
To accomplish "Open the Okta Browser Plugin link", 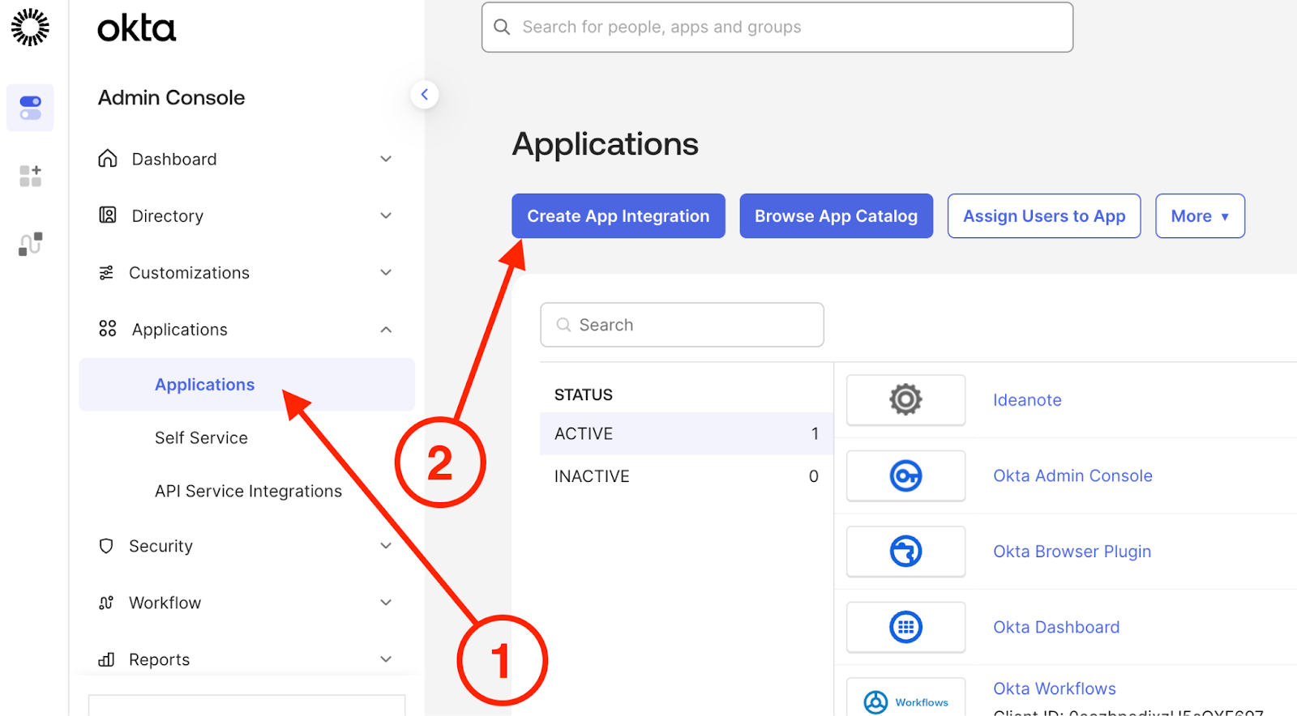I will pyautogui.click(x=1072, y=552).
